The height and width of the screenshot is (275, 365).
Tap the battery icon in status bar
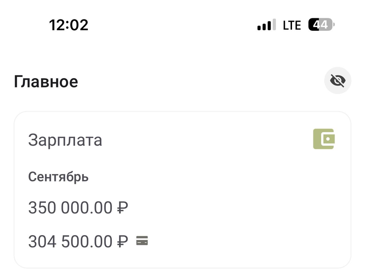[321, 25]
